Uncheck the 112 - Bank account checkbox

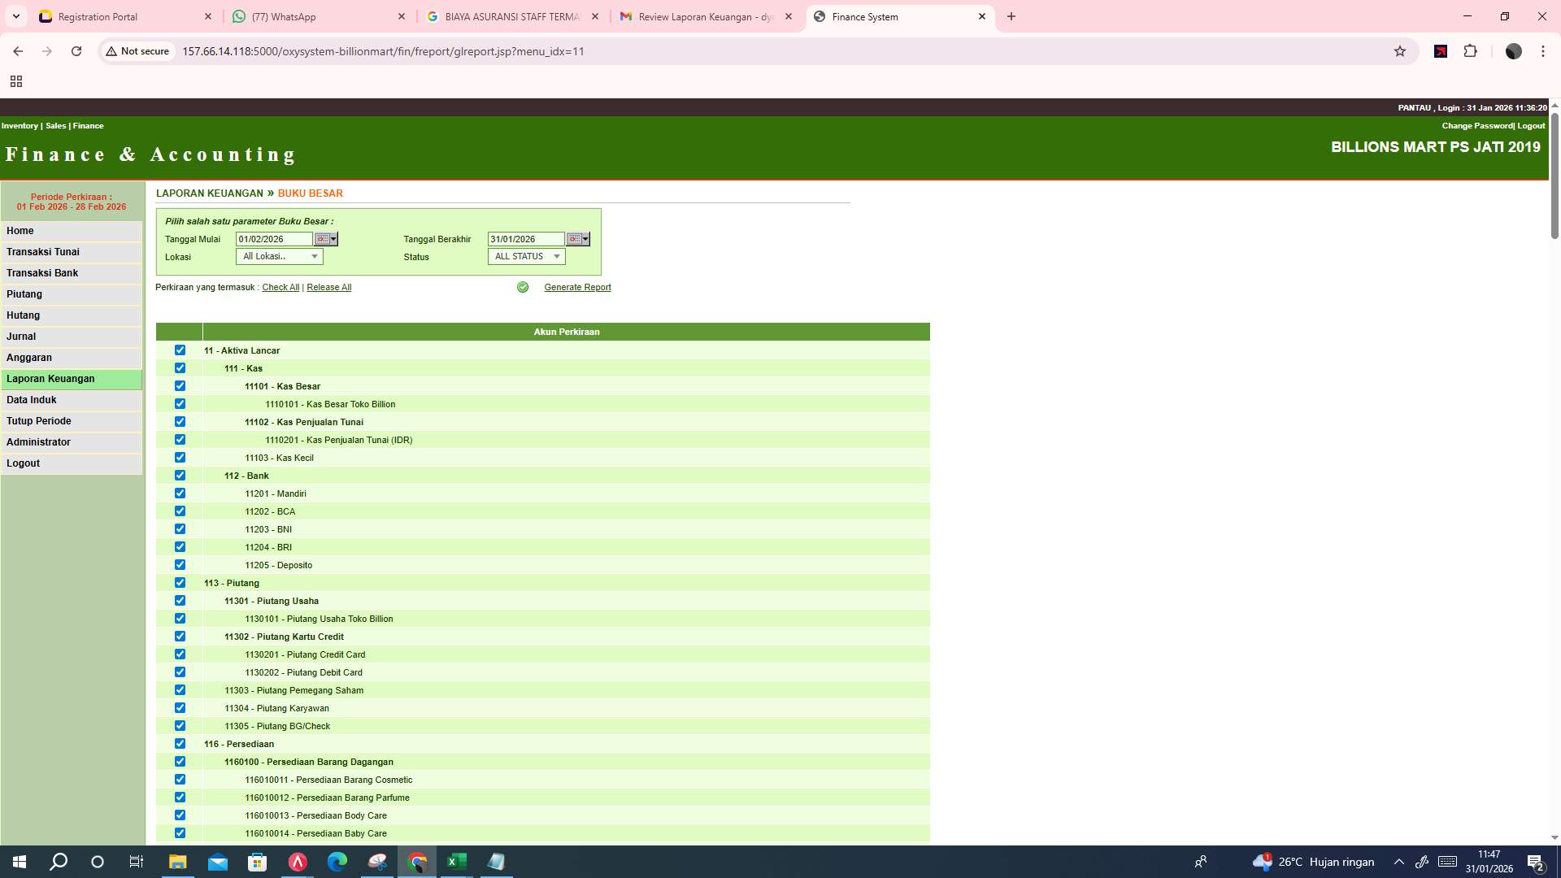click(x=180, y=475)
